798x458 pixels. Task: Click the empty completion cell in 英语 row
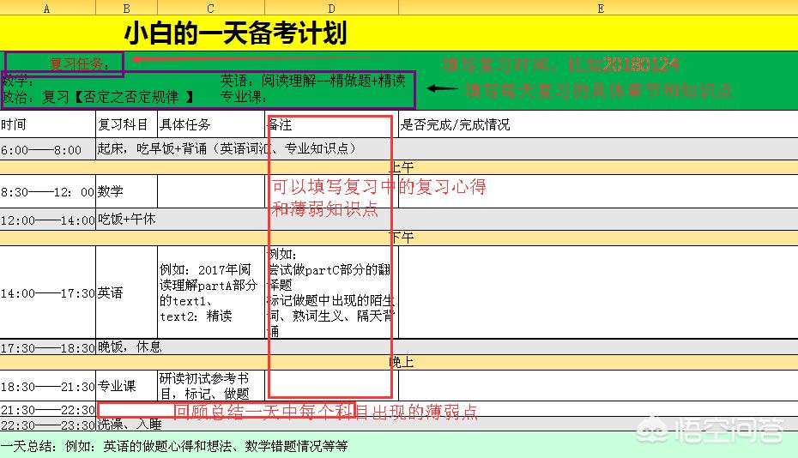[599, 292]
